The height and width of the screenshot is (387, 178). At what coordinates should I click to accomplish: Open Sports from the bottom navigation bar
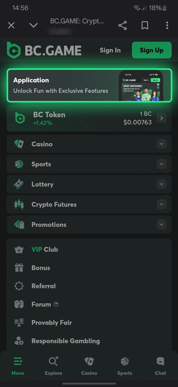pos(125,361)
